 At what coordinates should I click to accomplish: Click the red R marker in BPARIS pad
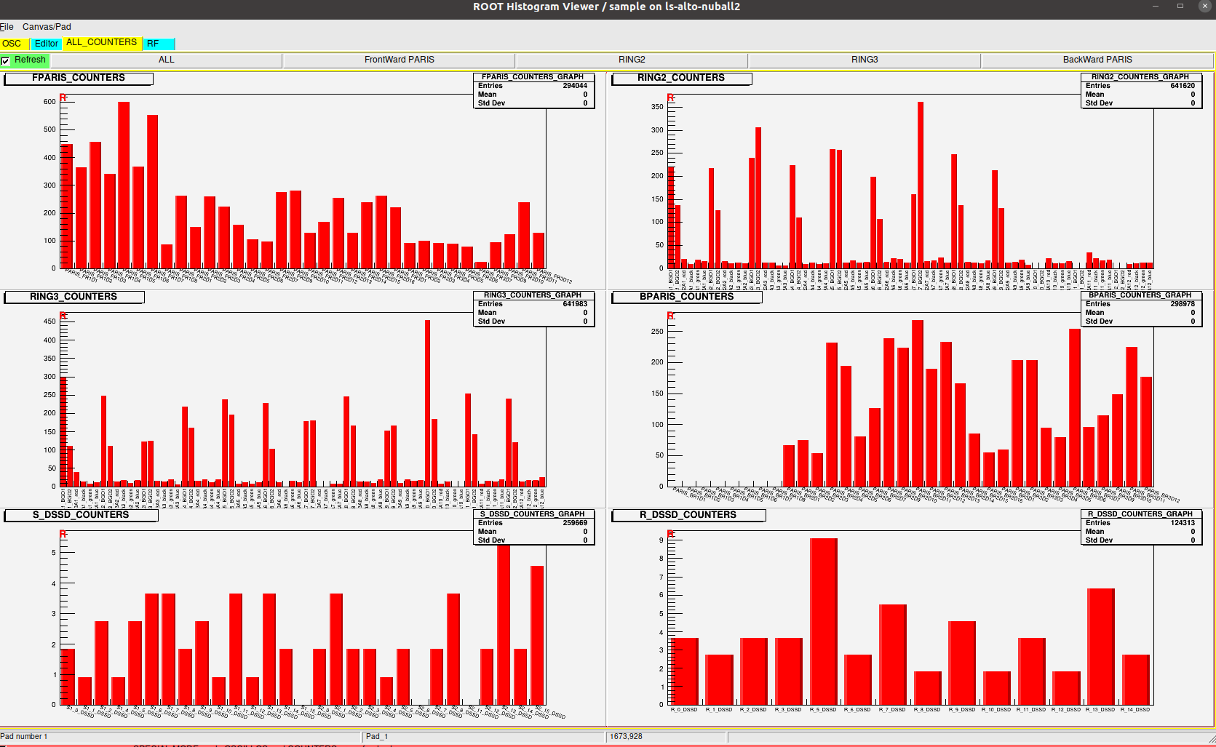click(671, 316)
